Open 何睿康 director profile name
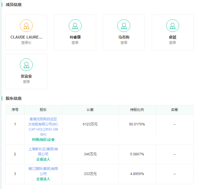197x189 pixels. point(75,37)
